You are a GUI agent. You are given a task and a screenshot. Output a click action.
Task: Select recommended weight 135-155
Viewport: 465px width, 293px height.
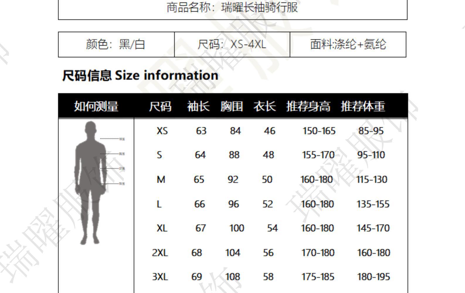(373, 204)
